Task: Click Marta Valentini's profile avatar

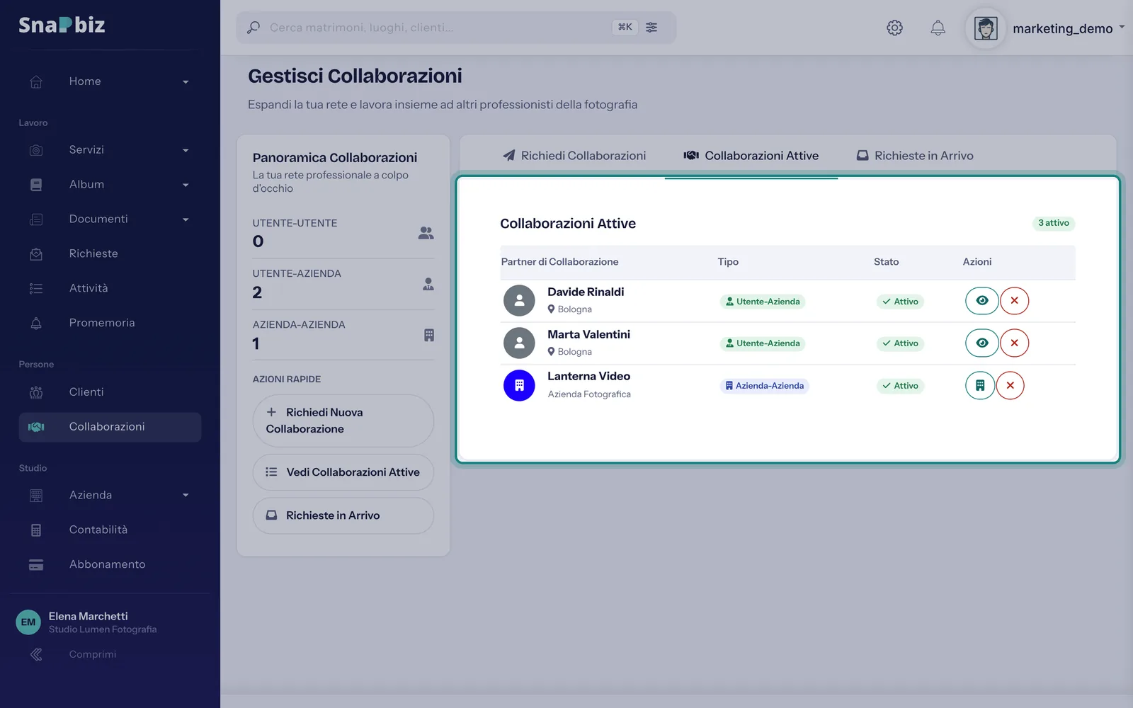Action: (x=519, y=343)
